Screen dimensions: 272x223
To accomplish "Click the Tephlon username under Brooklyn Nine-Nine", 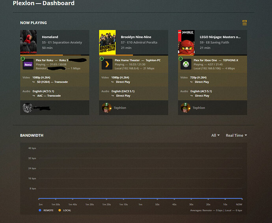I will [120, 108].
